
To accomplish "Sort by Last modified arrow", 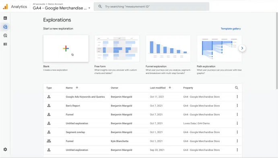I will [170, 87].
